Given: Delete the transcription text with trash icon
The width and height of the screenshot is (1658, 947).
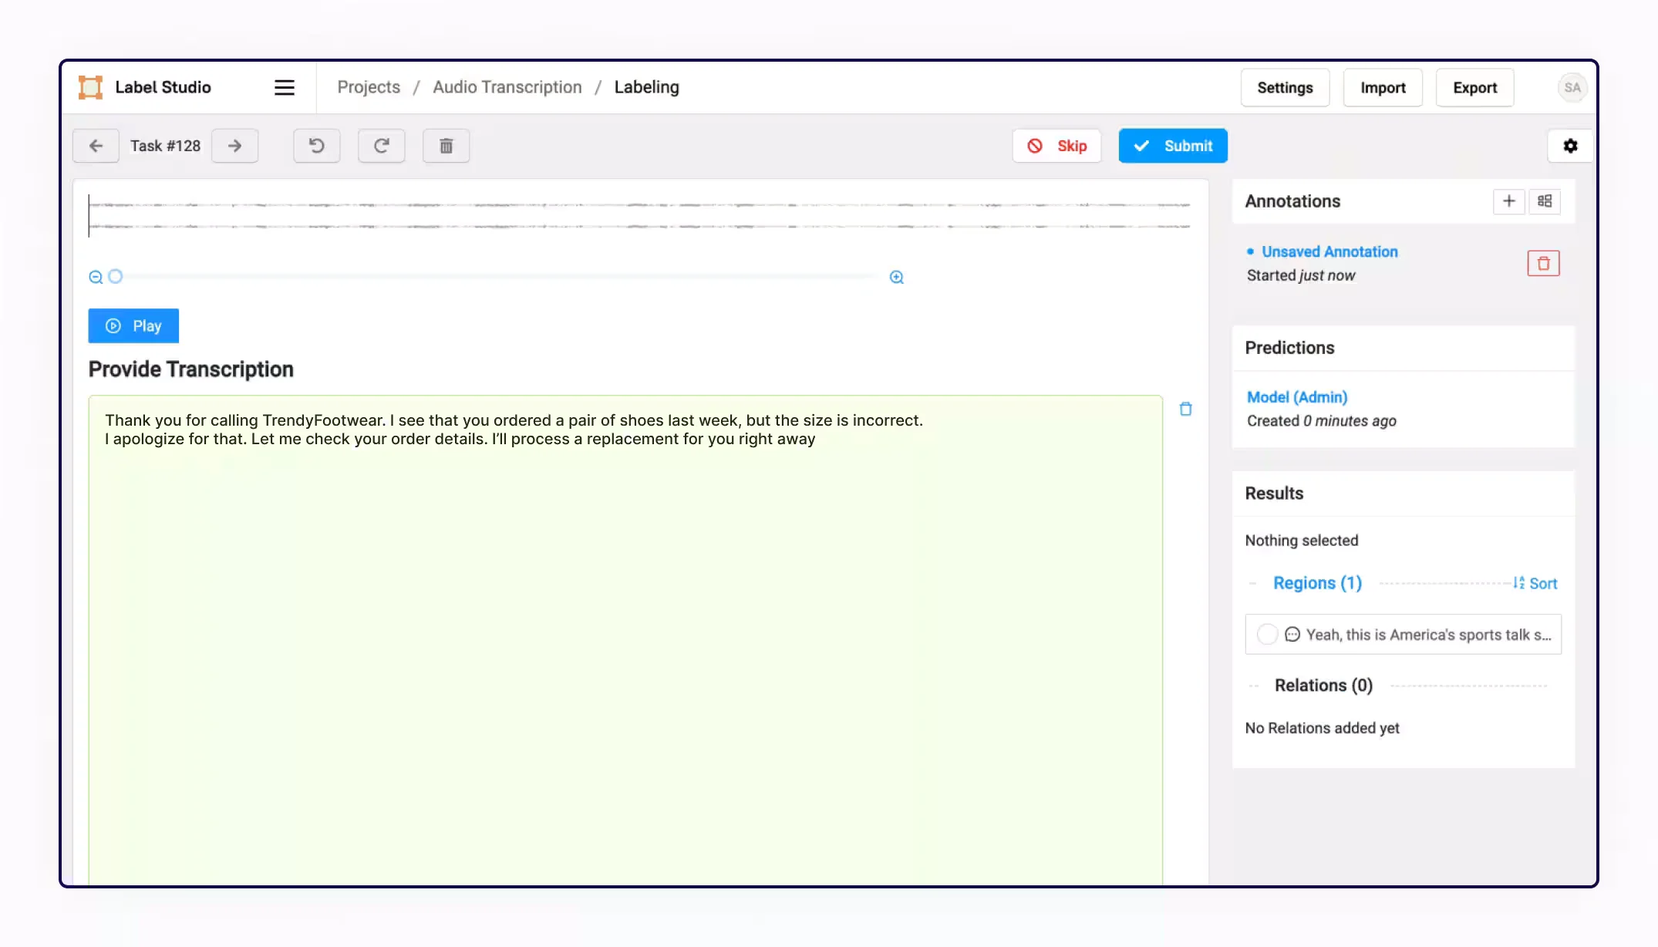Looking at the screenshot, I should click(1185, 409).
